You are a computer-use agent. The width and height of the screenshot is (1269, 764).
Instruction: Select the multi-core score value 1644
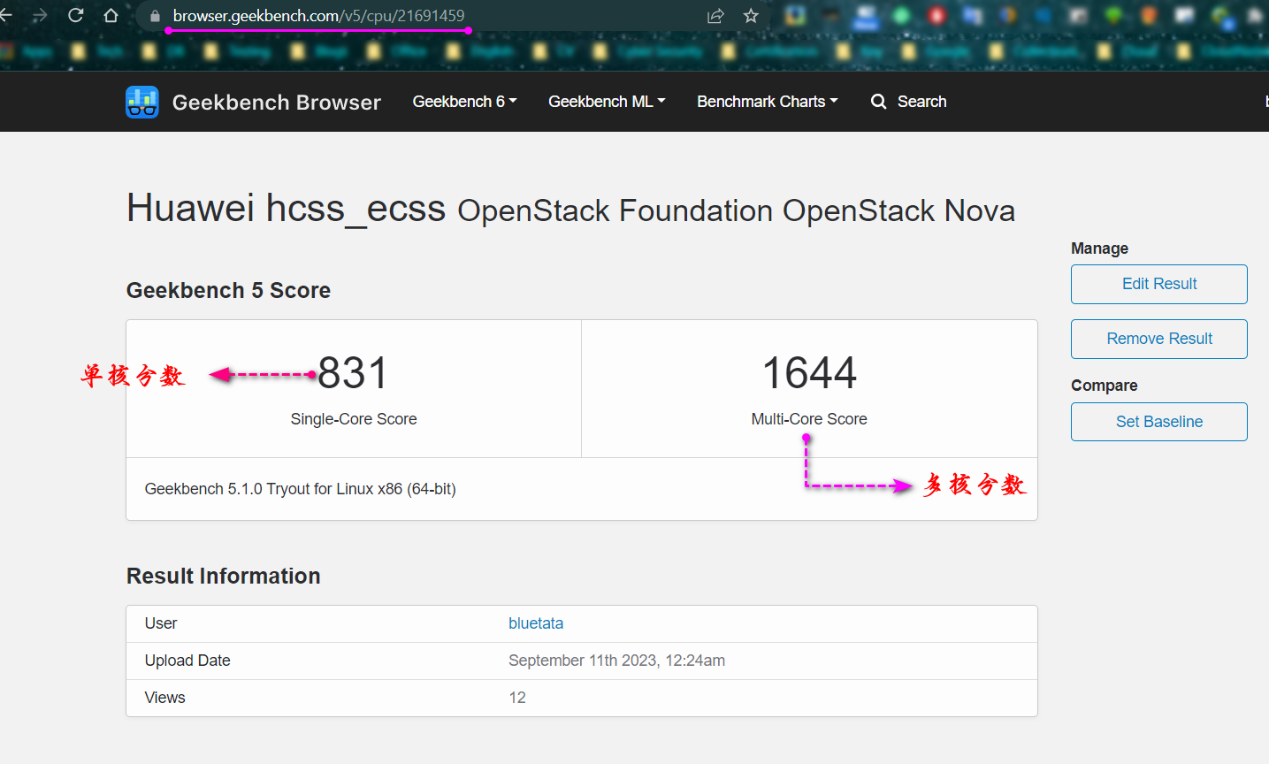point(809,372)
